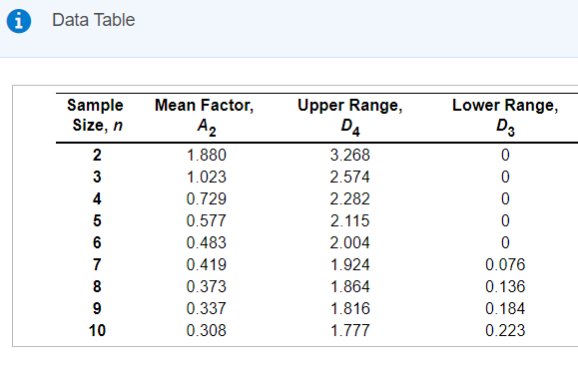Click the A2 value 0.729
This screenshot has height=370, width=578.
click(x=207, y=198)
